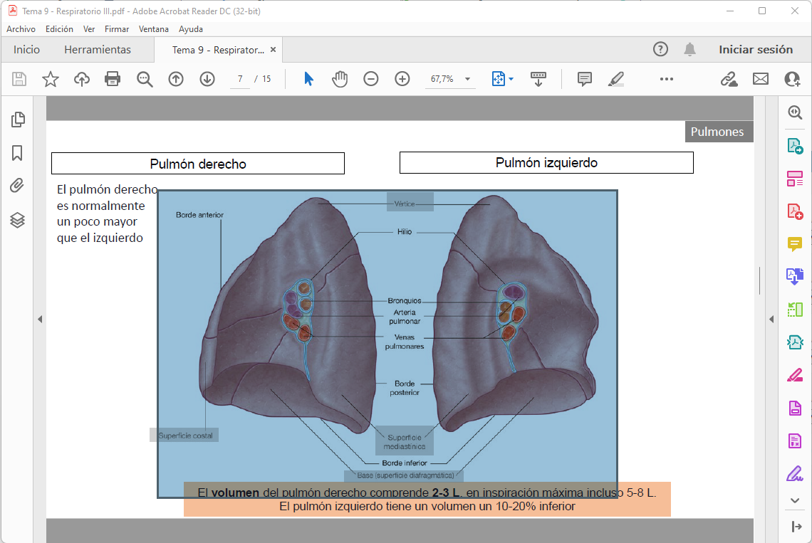
Task: Open the Ventana menu
Action: [154, 29]
